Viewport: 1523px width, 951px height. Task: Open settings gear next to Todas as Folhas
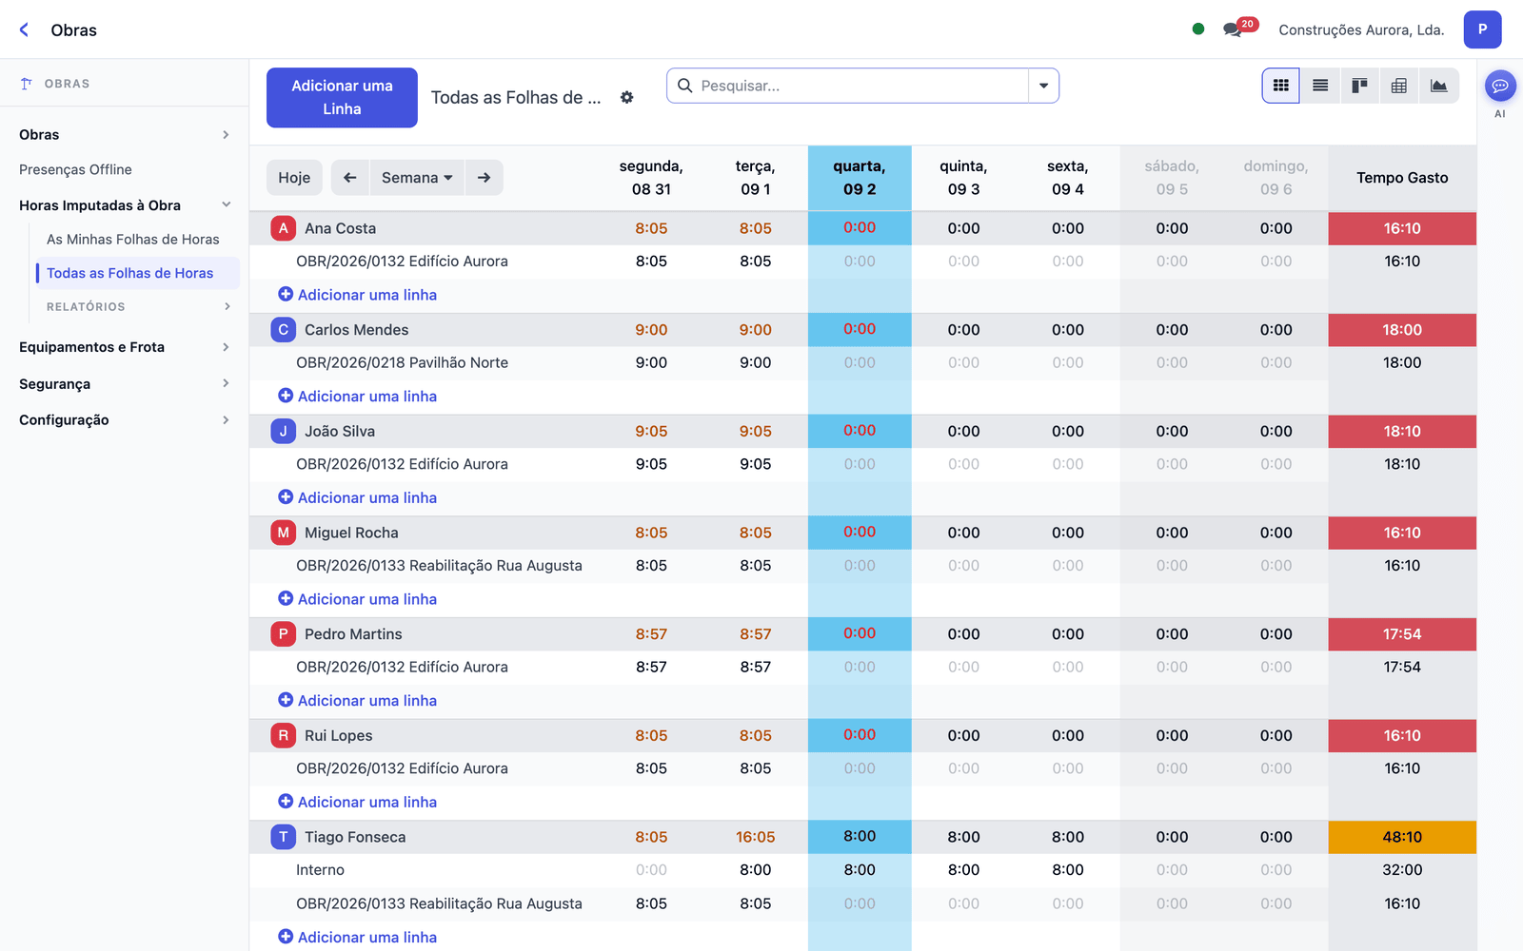pyautogui.click(x=626, y=97)
